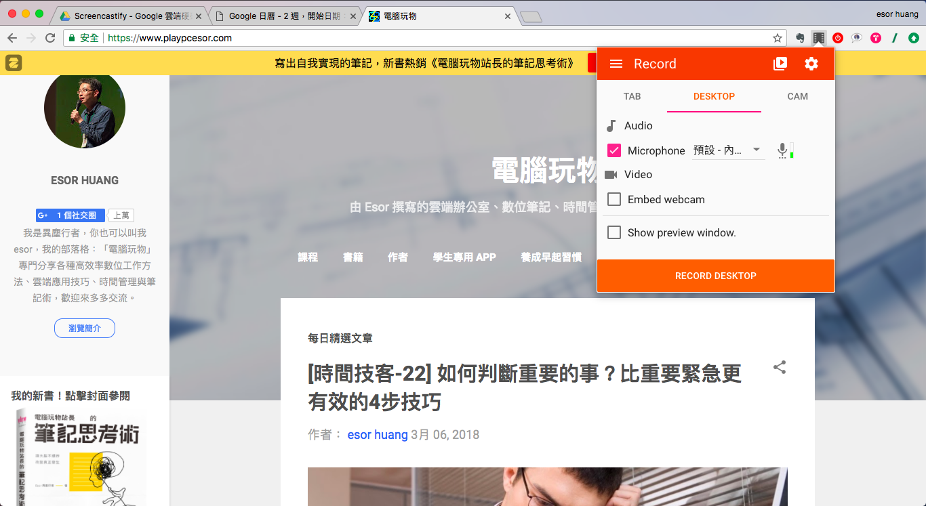Open the esor huang author link
This screenshot has width=926, height=506.
coord(378,435)
